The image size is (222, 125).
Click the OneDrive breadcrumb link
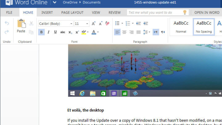[70, 2]
